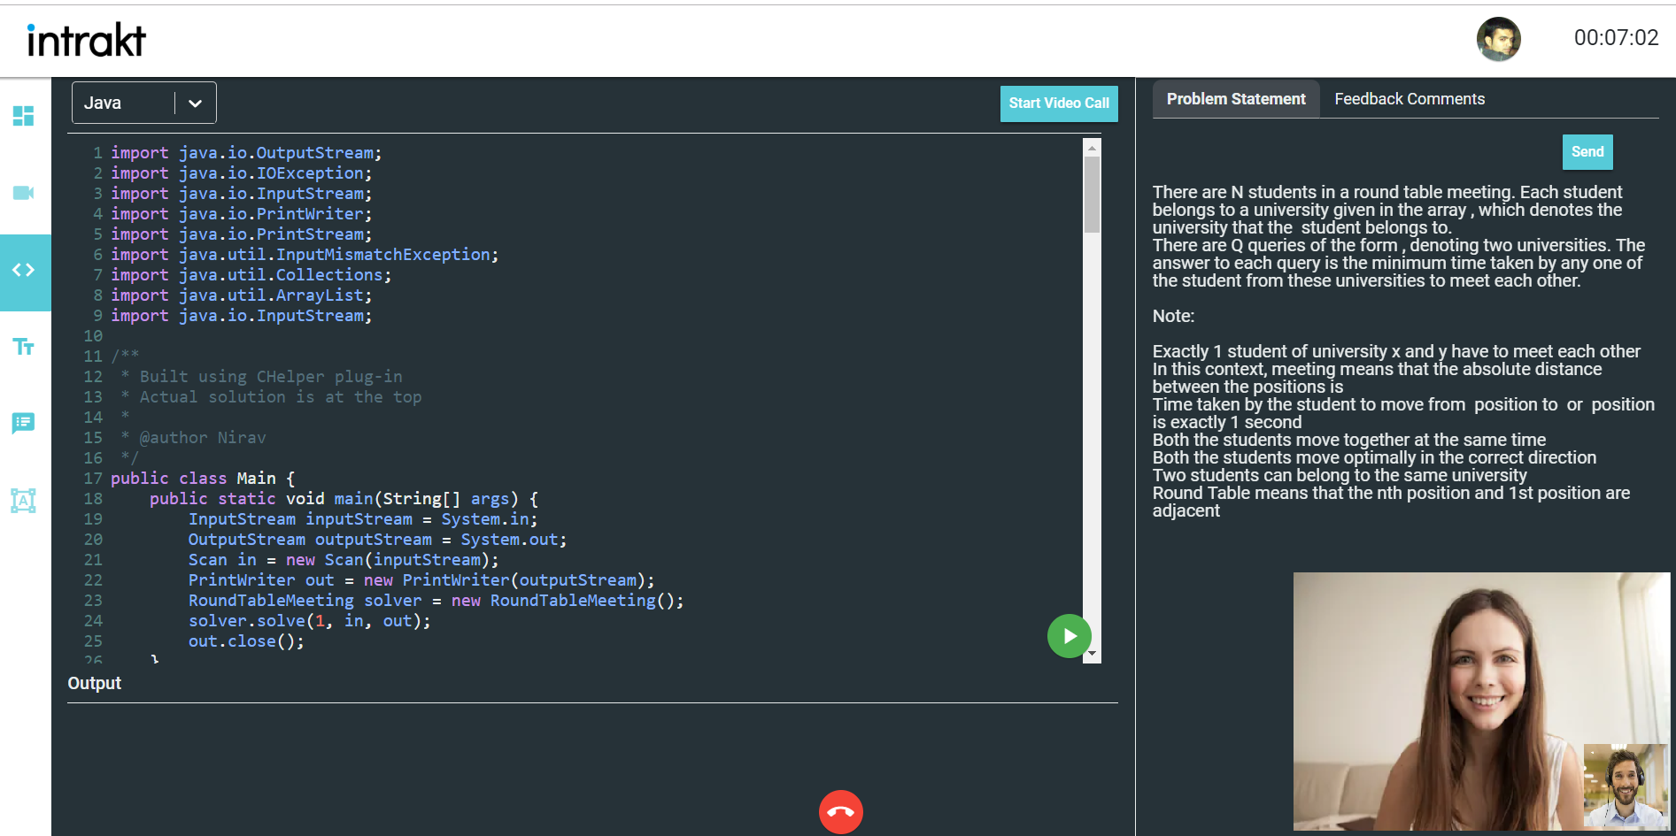Screen dimensions: 1676x836
Task: Click the language dropdown chevron arrow
Action: (196, 104)
